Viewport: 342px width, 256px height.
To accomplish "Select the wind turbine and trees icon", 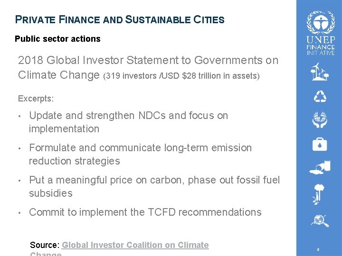I will pos(320,72).
